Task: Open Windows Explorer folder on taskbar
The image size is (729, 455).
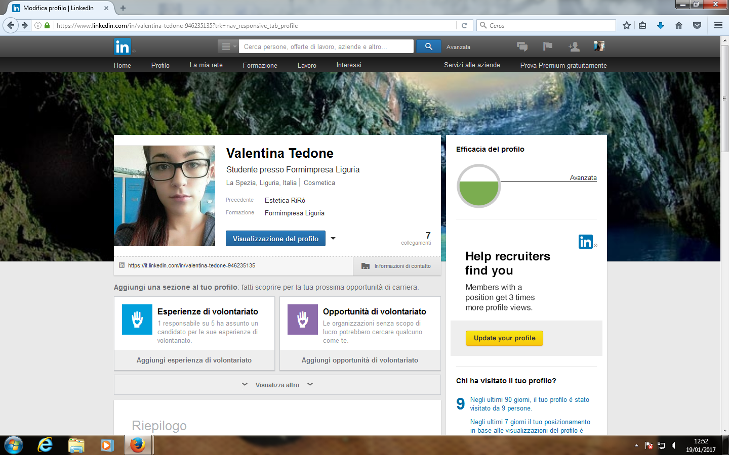Action: click(x=76, y=445)
